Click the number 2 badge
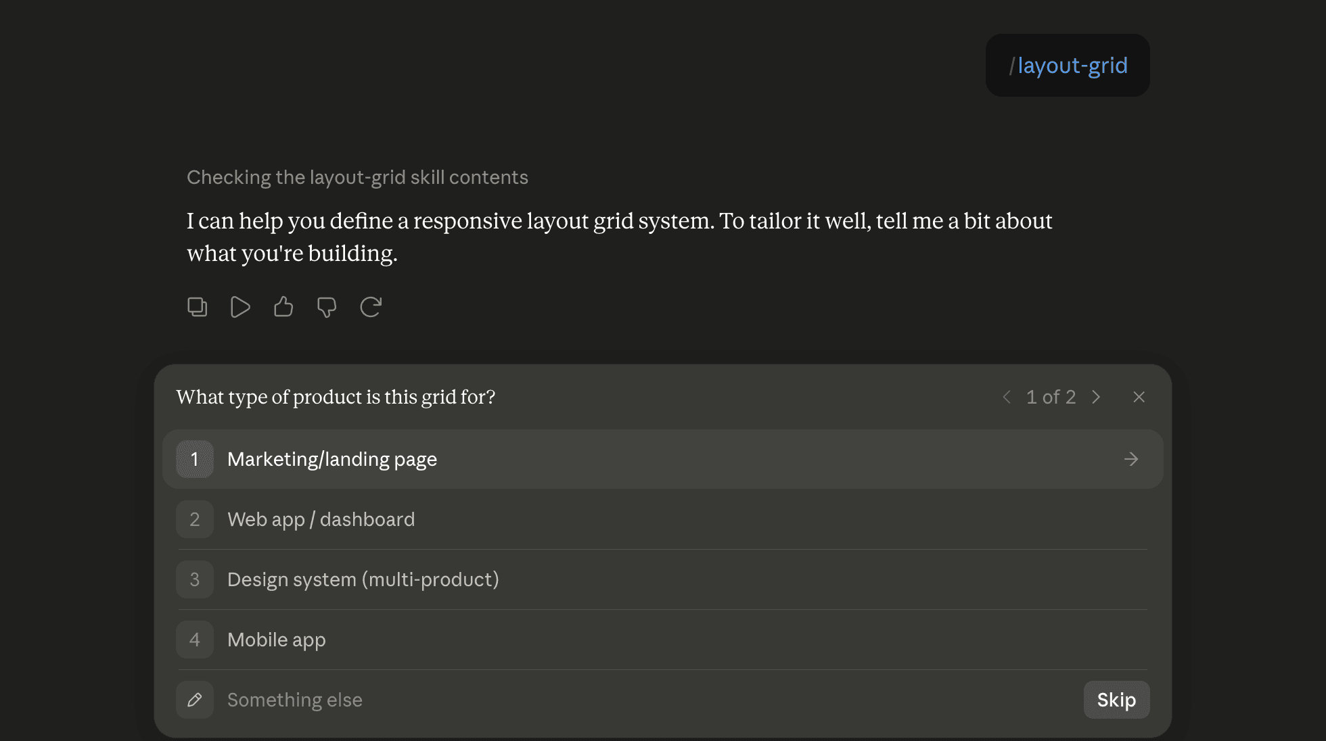1326x741 pixels. [x=195, y=519]
